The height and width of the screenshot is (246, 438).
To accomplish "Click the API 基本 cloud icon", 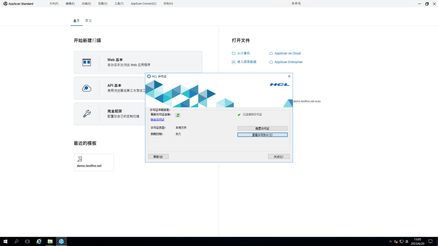I will [x=87, y=88].
